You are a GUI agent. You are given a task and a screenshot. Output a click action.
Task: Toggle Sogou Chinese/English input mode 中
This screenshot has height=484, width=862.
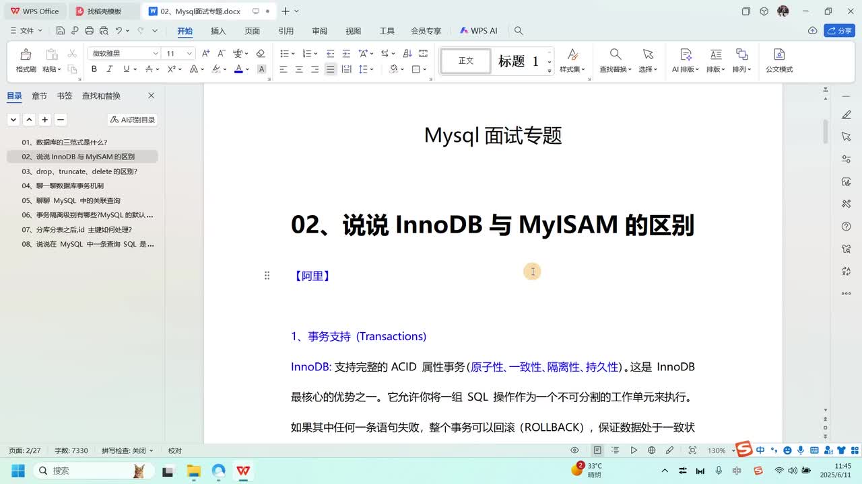click(x=760, y=450)
